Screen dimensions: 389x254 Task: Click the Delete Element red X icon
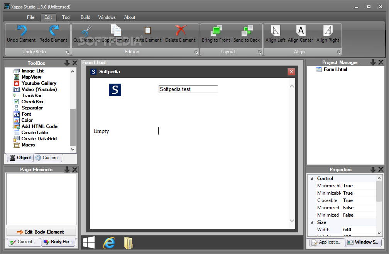(x=181, y=30)
